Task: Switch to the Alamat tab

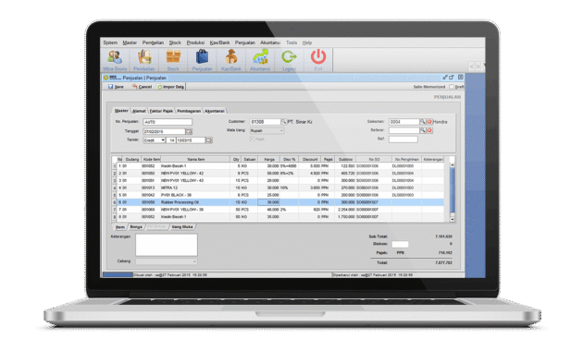Action: (139, 111)
